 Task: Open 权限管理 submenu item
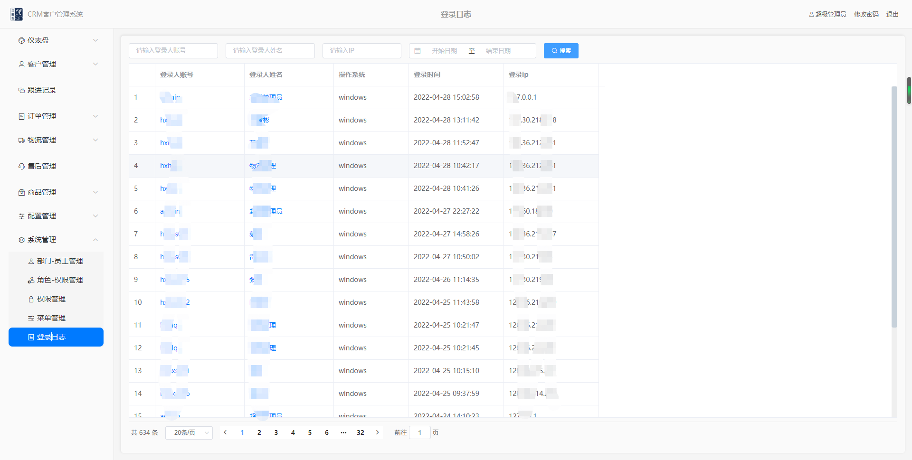click(56, 299)
